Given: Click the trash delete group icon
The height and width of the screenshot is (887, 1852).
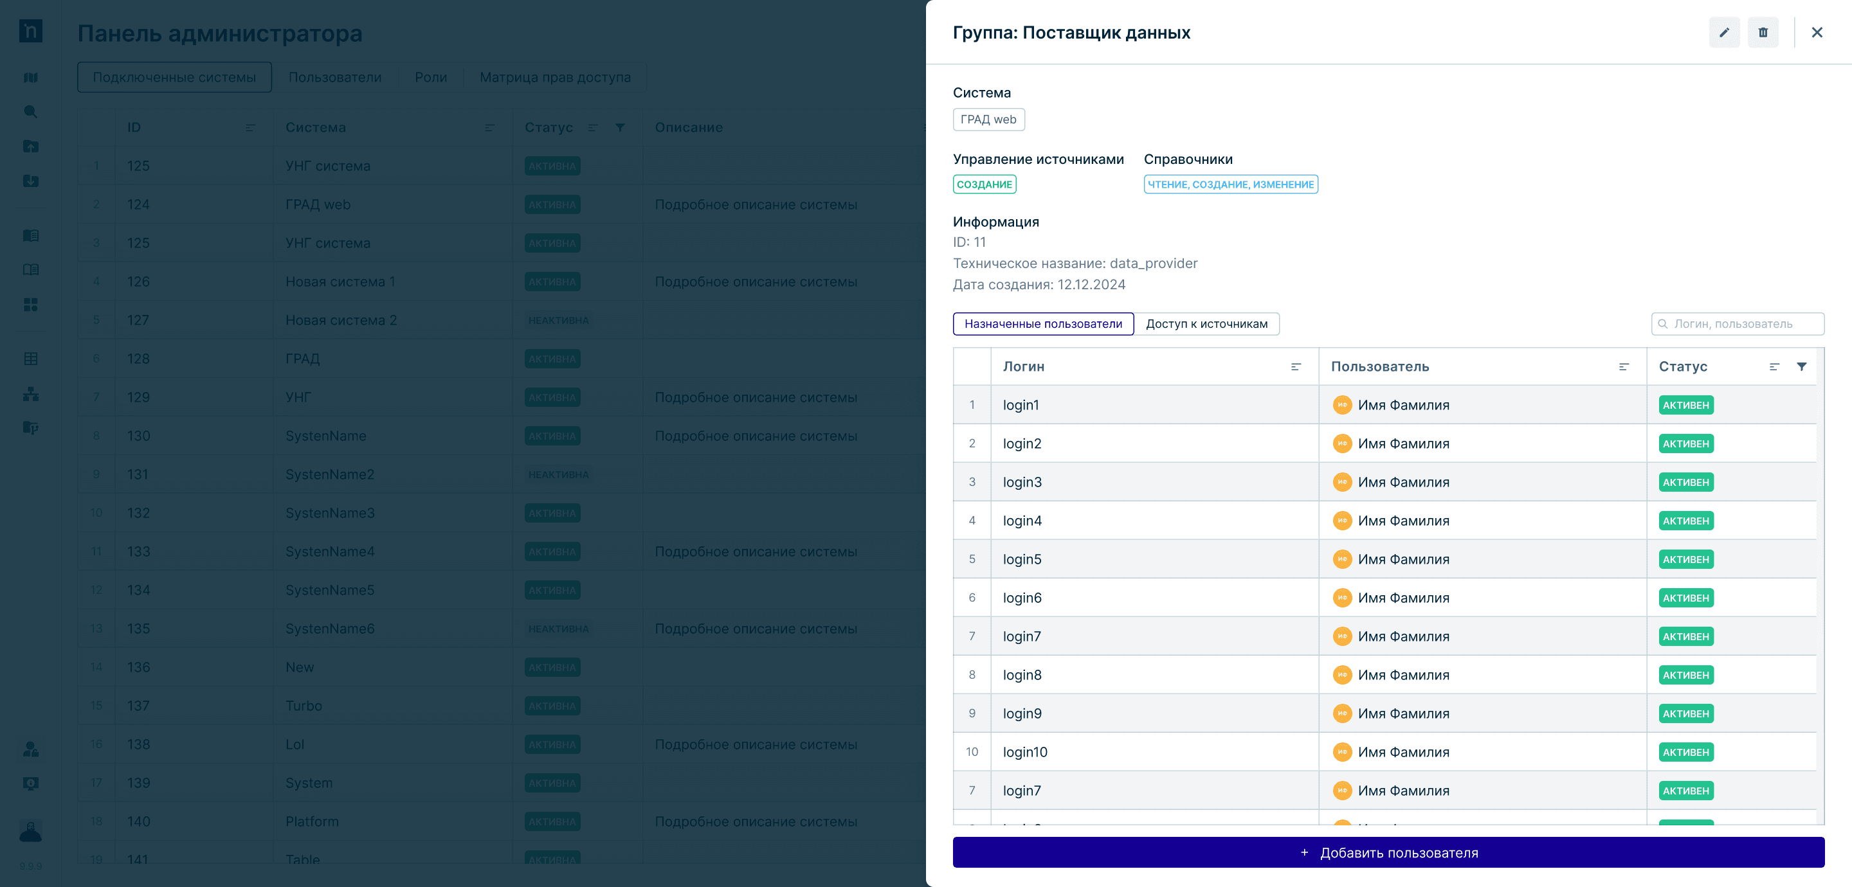Looking at the screenshot, I should click(x=1762, y=32).
